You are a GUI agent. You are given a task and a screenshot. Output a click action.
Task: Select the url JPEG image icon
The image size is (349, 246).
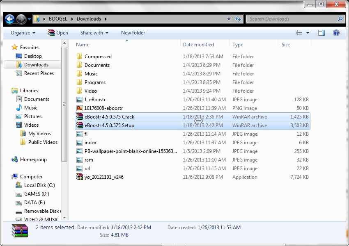click(80, 169)
